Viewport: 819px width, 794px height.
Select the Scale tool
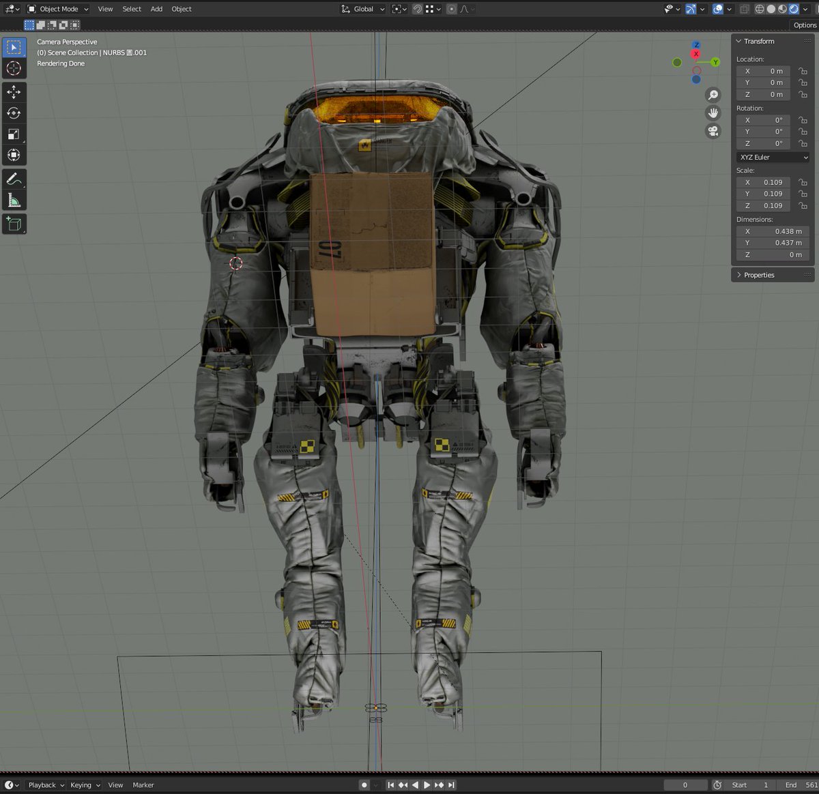(x=14, y=134)
